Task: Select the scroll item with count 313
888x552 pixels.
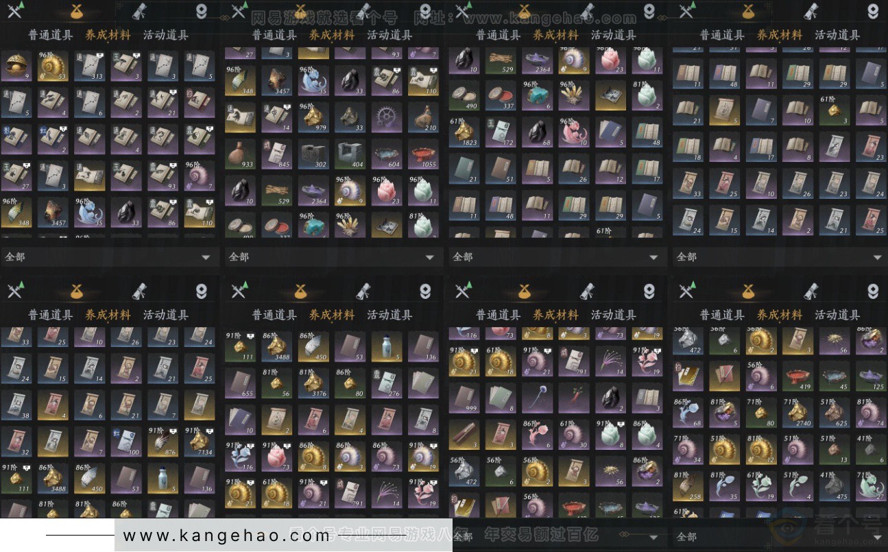Action: click(x=89, y=66)
